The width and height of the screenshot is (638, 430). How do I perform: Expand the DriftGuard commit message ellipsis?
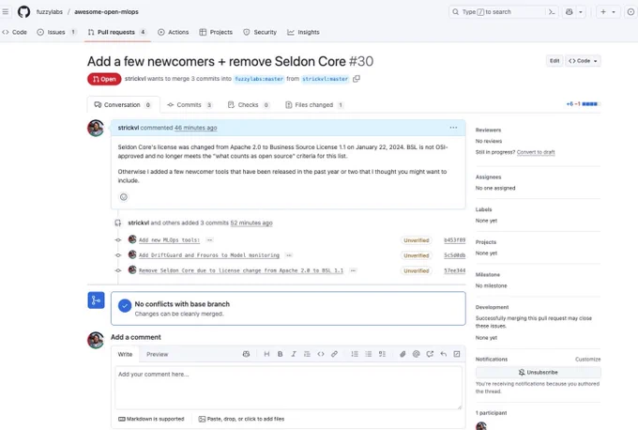pyautogui.click(x=289, y=255)
